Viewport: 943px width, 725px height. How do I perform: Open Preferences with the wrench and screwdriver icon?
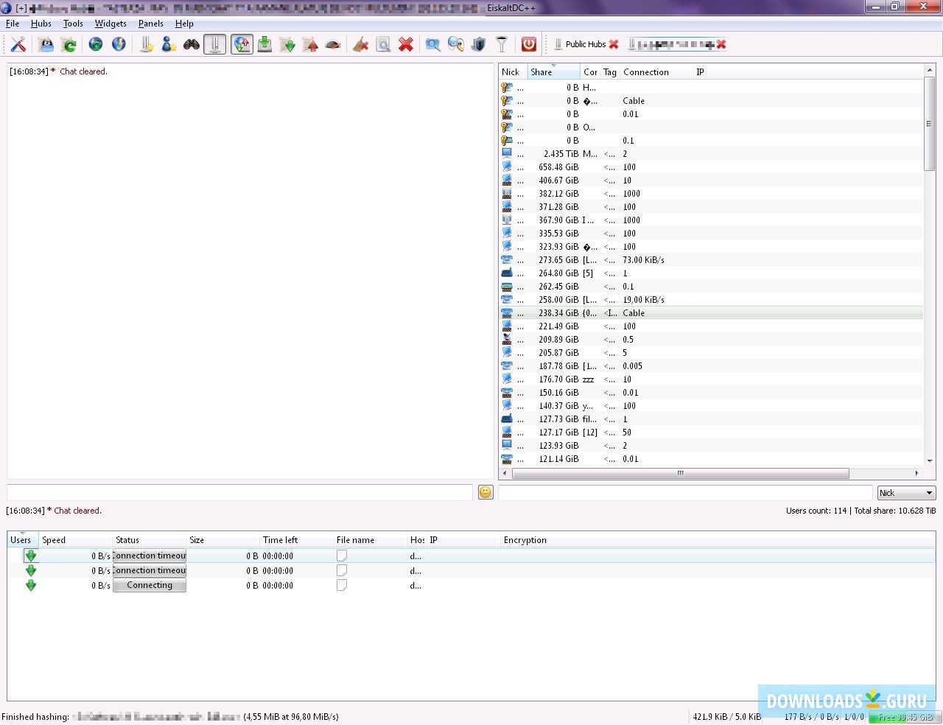click(x=18, y=44)
